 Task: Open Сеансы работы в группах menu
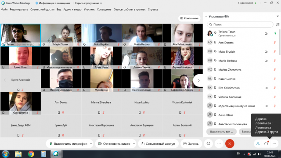click(130, 9)
